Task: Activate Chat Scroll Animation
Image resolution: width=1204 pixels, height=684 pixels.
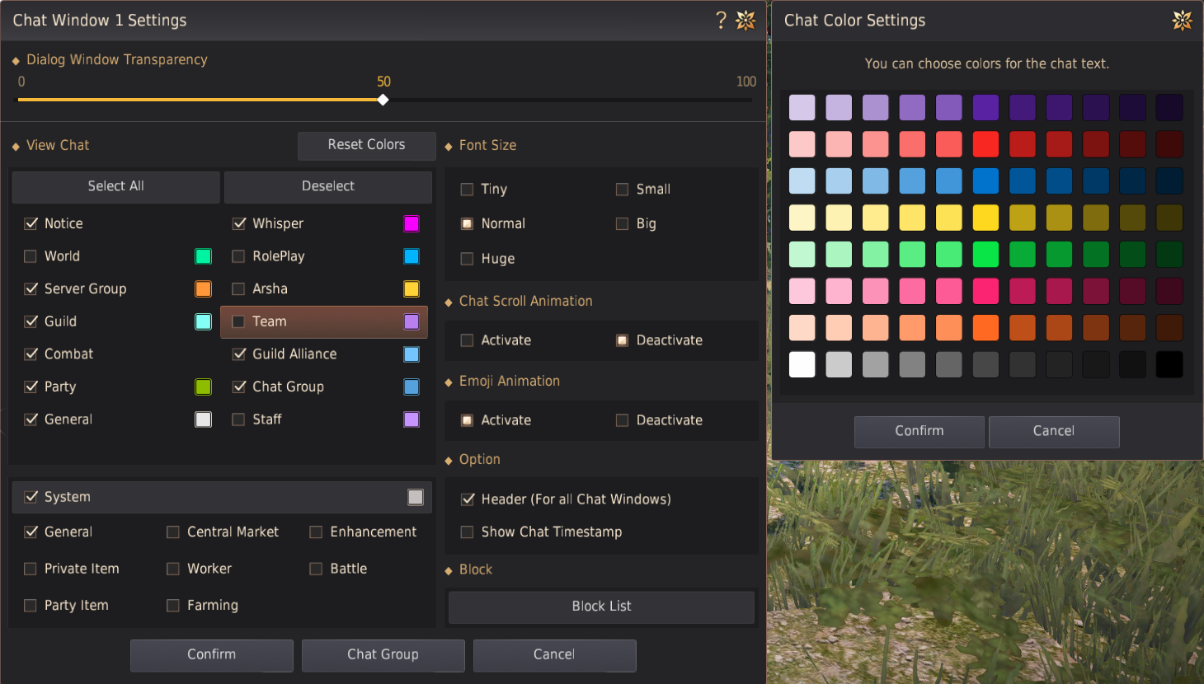Action: [x=467, y=340]
